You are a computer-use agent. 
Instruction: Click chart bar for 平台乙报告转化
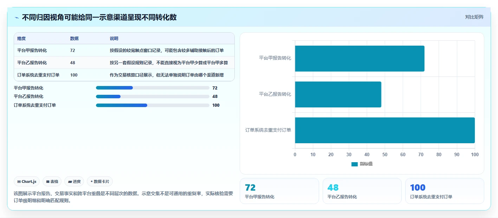tap(338, 94)
